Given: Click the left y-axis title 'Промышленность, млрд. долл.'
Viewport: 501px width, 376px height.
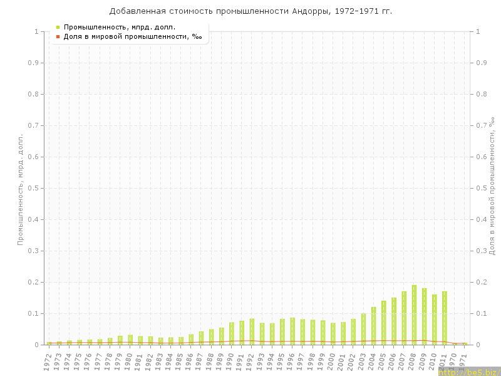Looking at the screenshot, I should coord(20,188).
